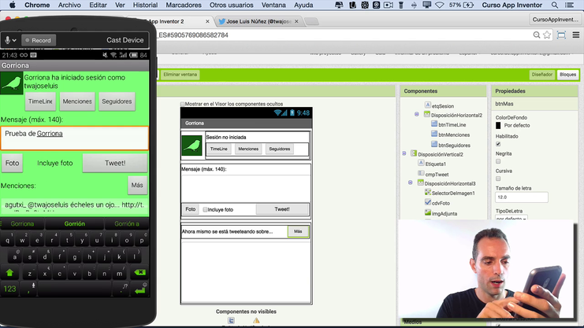The height and width of the screenshot is (328, 584).
Task: Open the Notification Center list icon
Action: (x=569, y=5)
